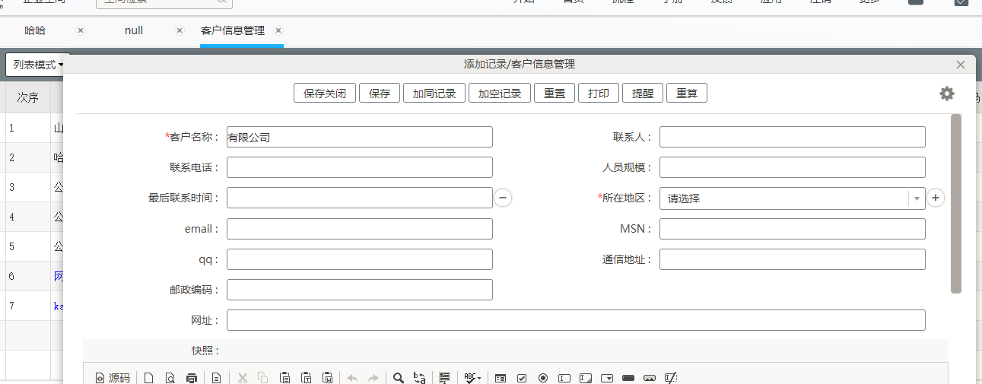This screenshot has width=982, height=384.
Task: Click the 重算 button
Action: [x=687, y=94]
